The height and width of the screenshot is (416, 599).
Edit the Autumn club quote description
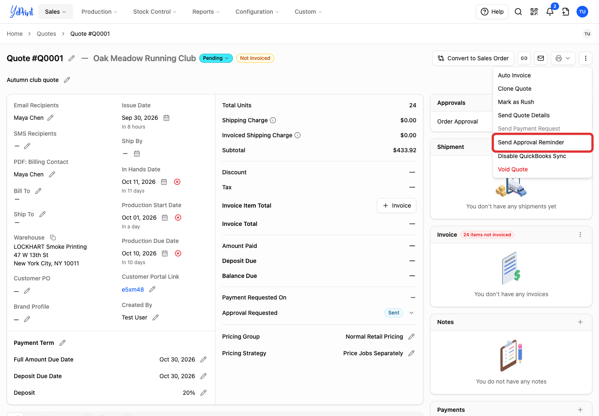67,80
